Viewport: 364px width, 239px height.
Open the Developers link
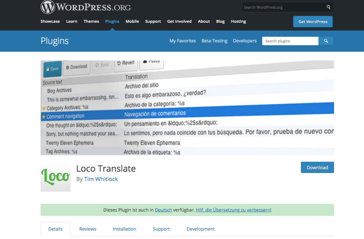(245, 41)
